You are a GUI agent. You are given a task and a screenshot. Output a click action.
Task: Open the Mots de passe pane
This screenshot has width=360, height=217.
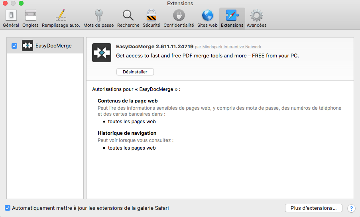[x=98, y=19]
